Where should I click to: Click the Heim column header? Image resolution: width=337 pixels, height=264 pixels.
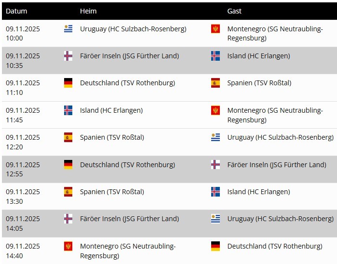point(88,11)
